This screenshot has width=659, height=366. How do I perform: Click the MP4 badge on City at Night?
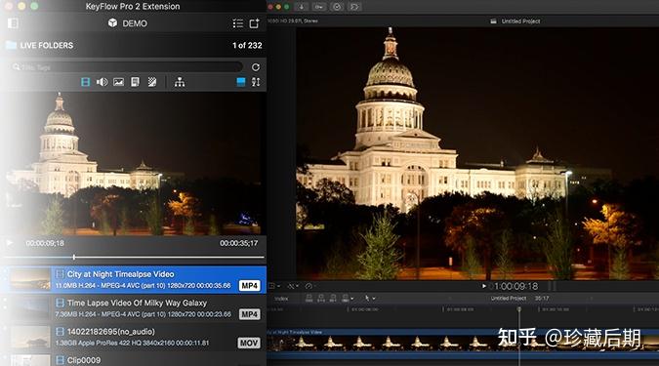[x=249, y=286]
